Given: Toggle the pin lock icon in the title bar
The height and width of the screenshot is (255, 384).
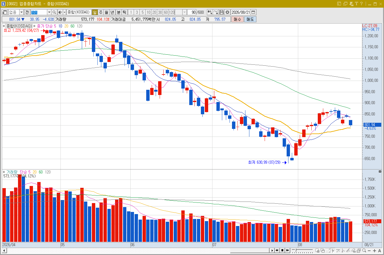Looking at the screenshot, I should click(351, 4).
